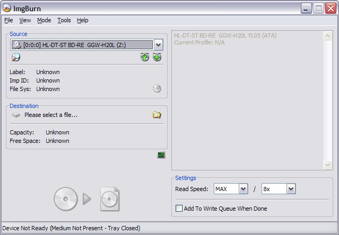Expand the Source drive dropdown arrow
The width and height of the screenshot is (339, 235).
pyautogui.click(x=159, y=45)
